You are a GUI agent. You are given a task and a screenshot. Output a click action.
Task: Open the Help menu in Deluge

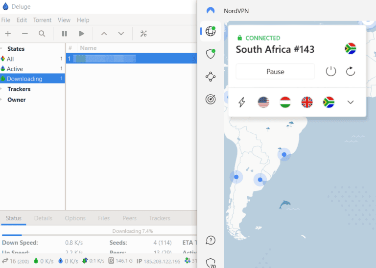click(x=83, y=20)
